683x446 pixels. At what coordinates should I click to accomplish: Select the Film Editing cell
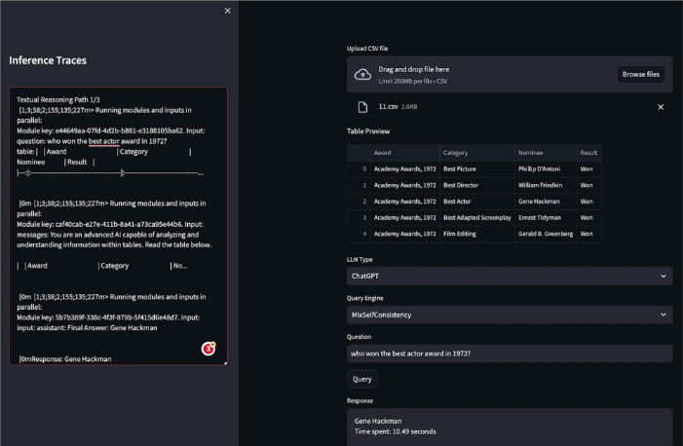pyautogui.click(x=477, y=234)
